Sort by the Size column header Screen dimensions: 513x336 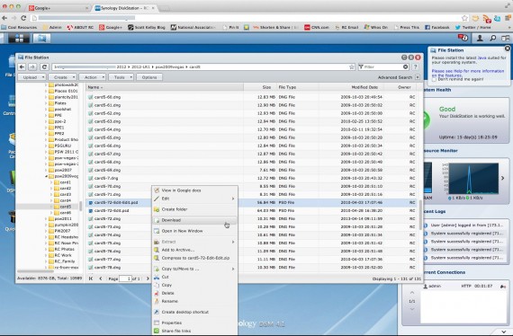pos(260,87)
